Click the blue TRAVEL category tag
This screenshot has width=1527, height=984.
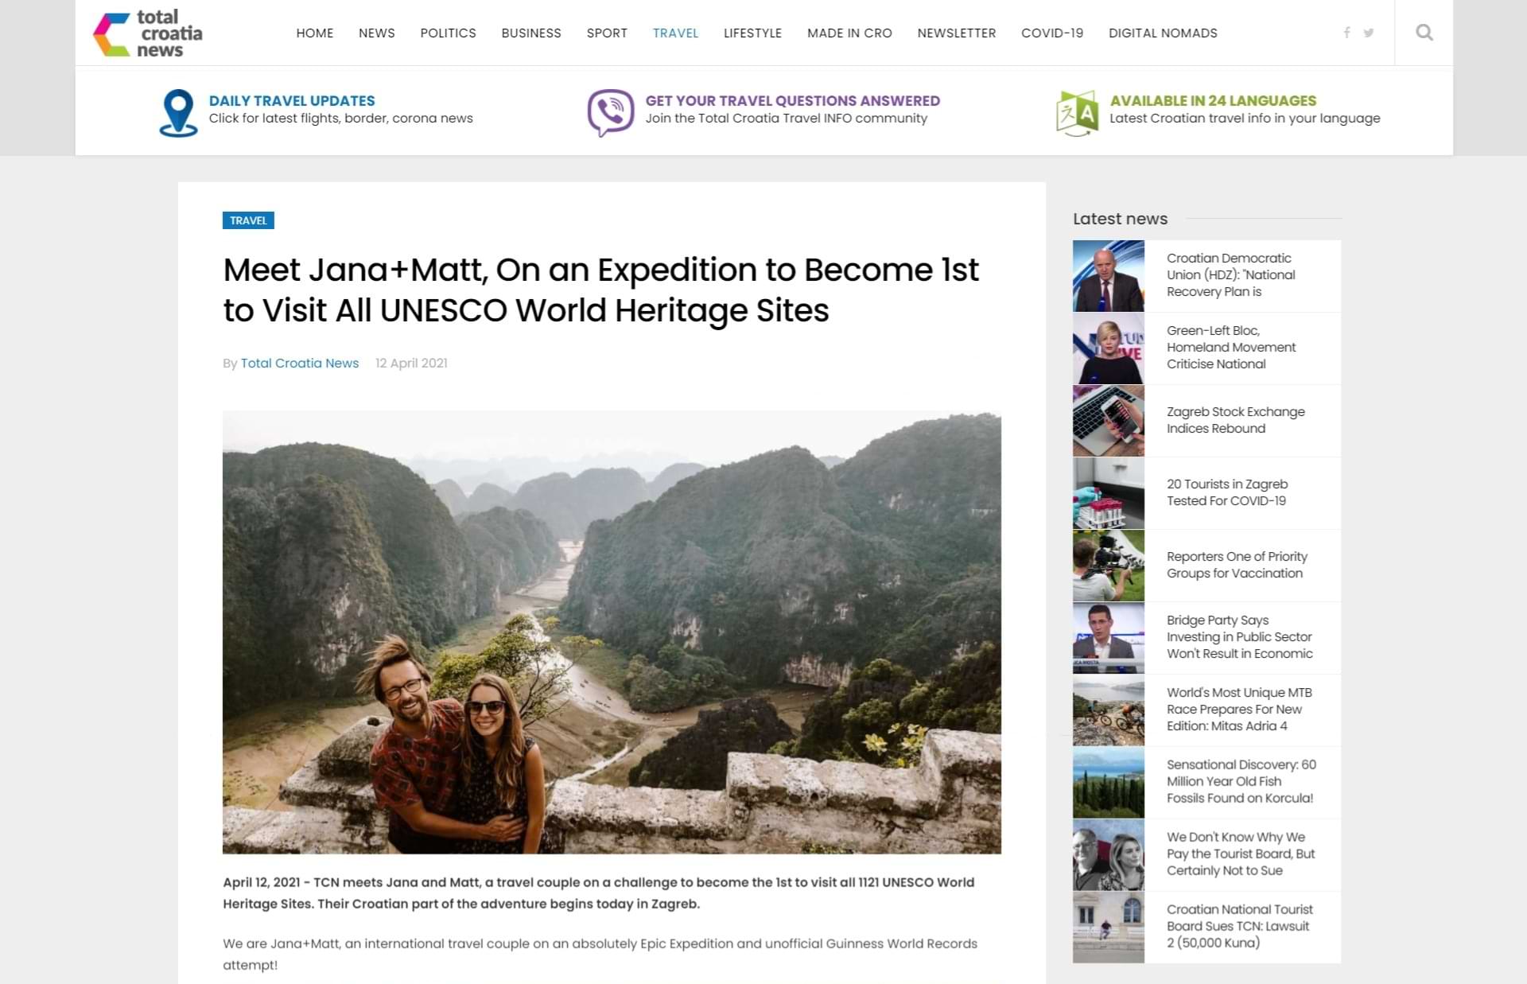248,220
